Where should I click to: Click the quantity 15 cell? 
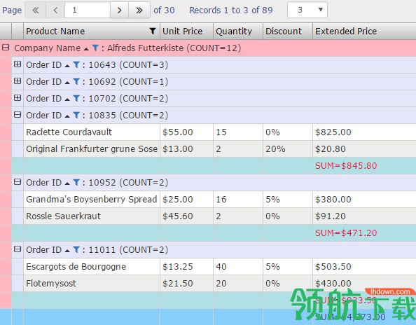238,132
